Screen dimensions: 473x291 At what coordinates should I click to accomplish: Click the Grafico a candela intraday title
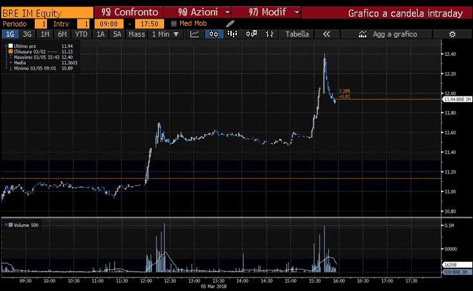click(x=405, y=13)
